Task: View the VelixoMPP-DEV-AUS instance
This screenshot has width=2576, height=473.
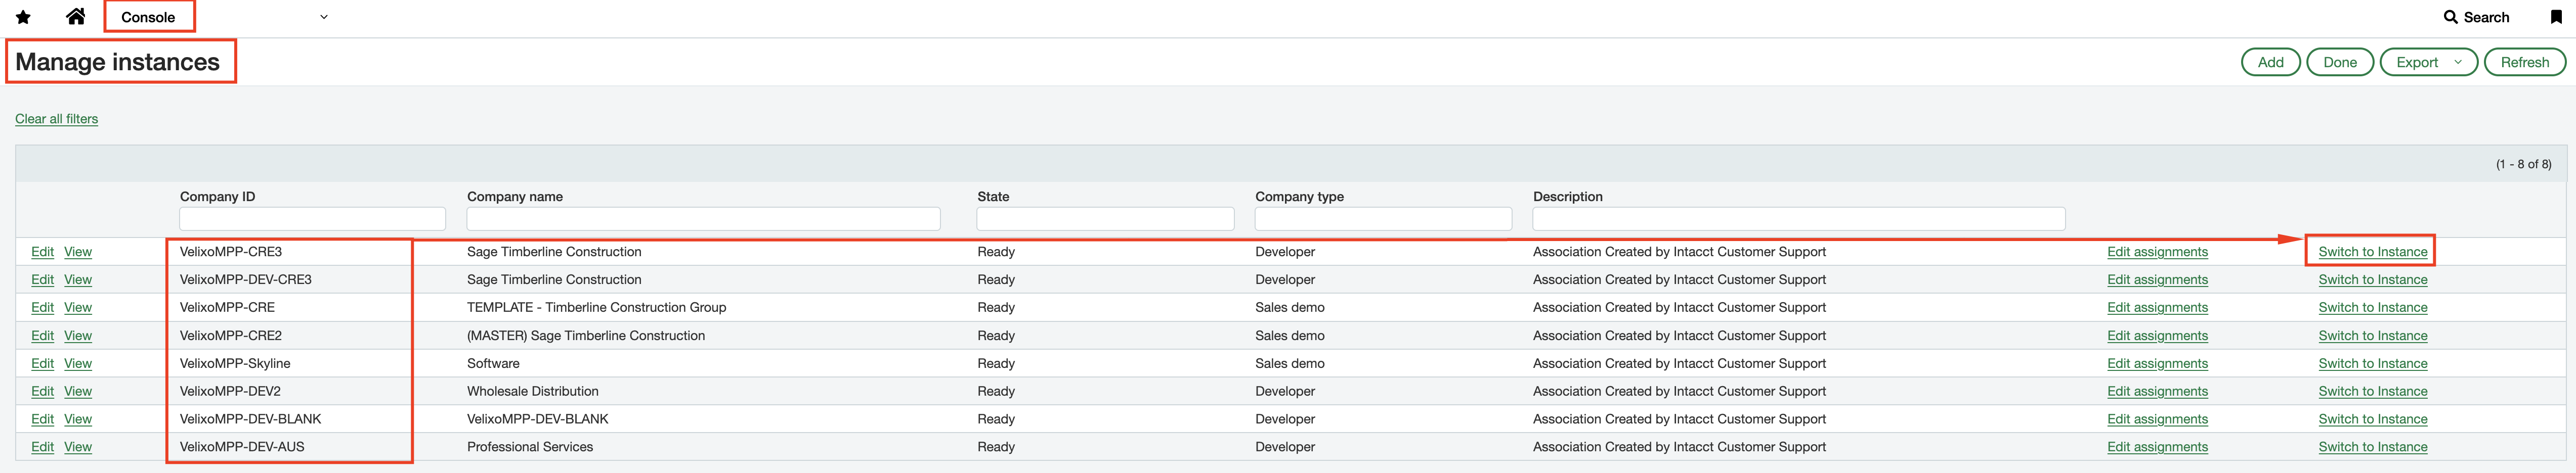Action: click(78, 447)
